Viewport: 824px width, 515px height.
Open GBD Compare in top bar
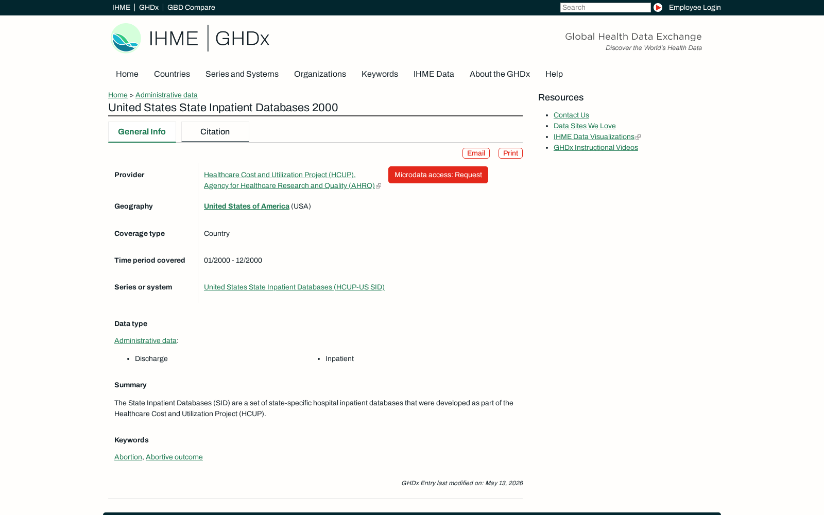point(191,7)
